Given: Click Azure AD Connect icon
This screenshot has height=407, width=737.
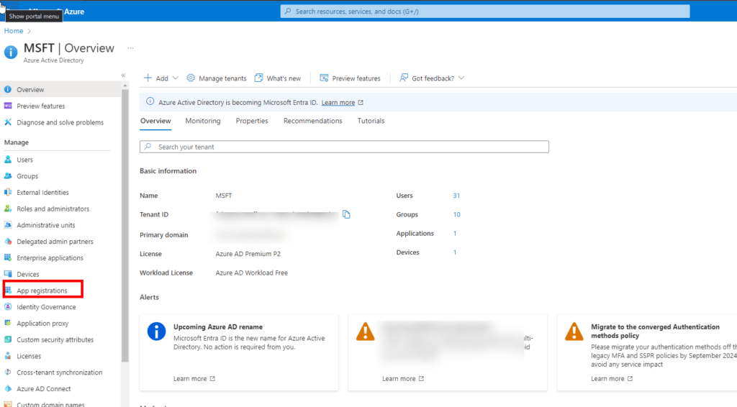Looking at the screenshot, I should point(8,389).
